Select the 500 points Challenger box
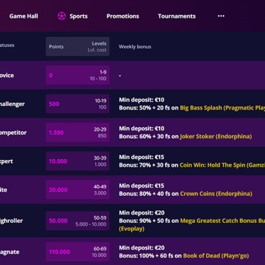 click(78, 104)
